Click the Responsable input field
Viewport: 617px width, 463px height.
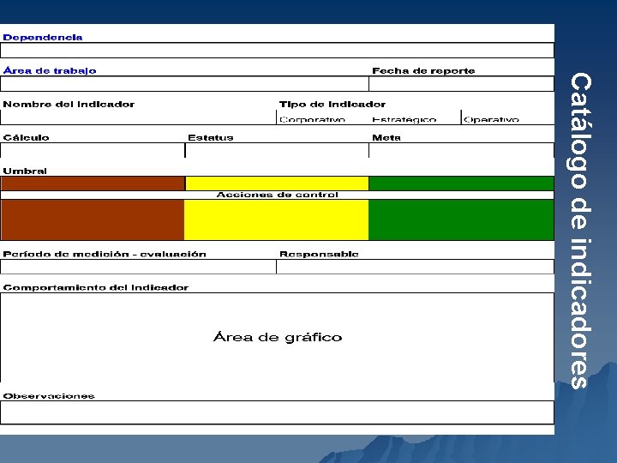[x=415, y=267]
